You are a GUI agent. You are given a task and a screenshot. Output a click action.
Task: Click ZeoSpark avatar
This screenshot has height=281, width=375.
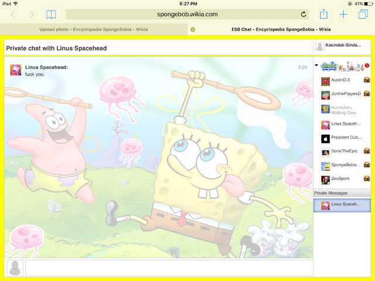point(325,180)
